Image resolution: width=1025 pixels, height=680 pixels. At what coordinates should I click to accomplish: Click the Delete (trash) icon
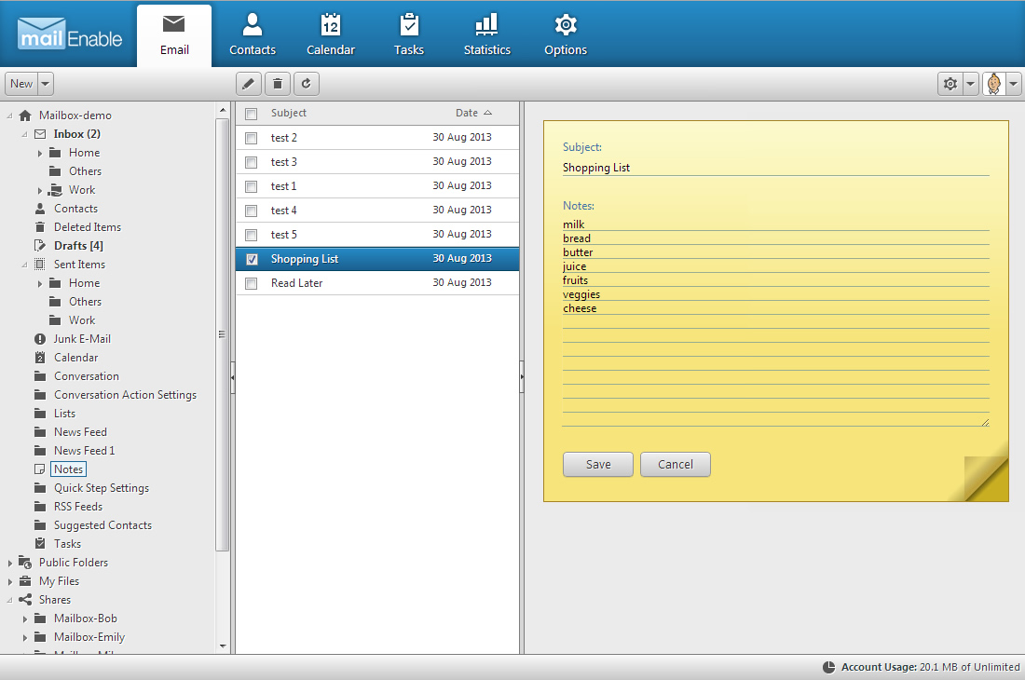277,83
